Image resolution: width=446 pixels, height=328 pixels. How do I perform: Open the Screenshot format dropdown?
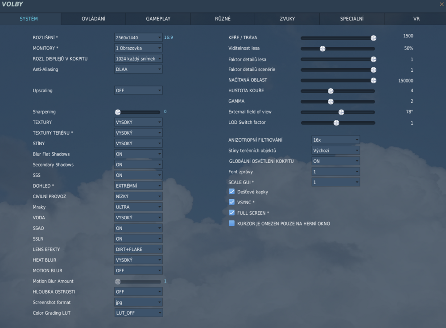coord(138,302)
